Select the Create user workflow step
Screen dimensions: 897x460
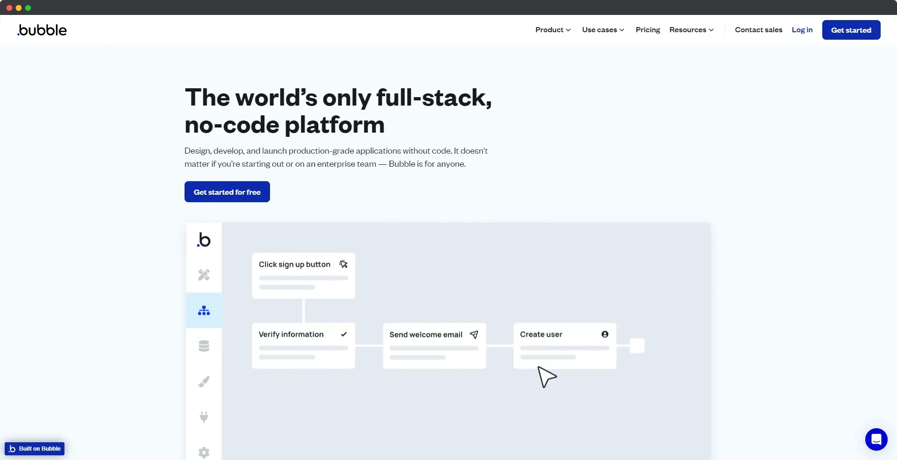[565, 346]
